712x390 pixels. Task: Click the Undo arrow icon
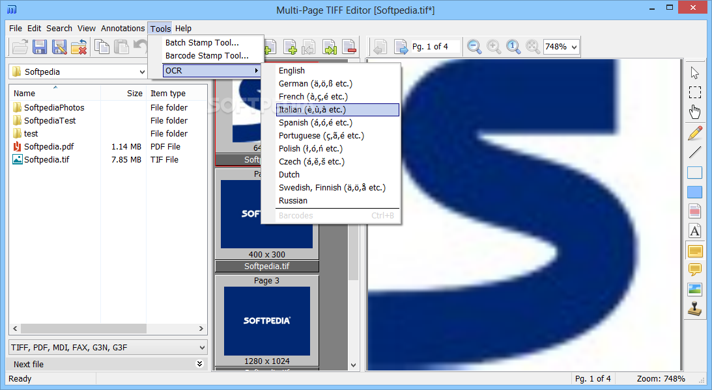(141, 47)
